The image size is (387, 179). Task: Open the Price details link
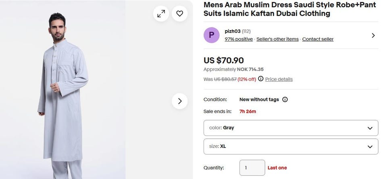point(279,79)
